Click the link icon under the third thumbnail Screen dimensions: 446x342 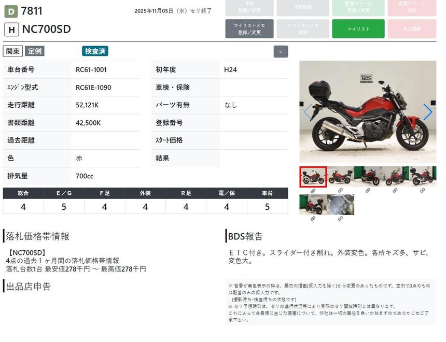pos(368,191)
